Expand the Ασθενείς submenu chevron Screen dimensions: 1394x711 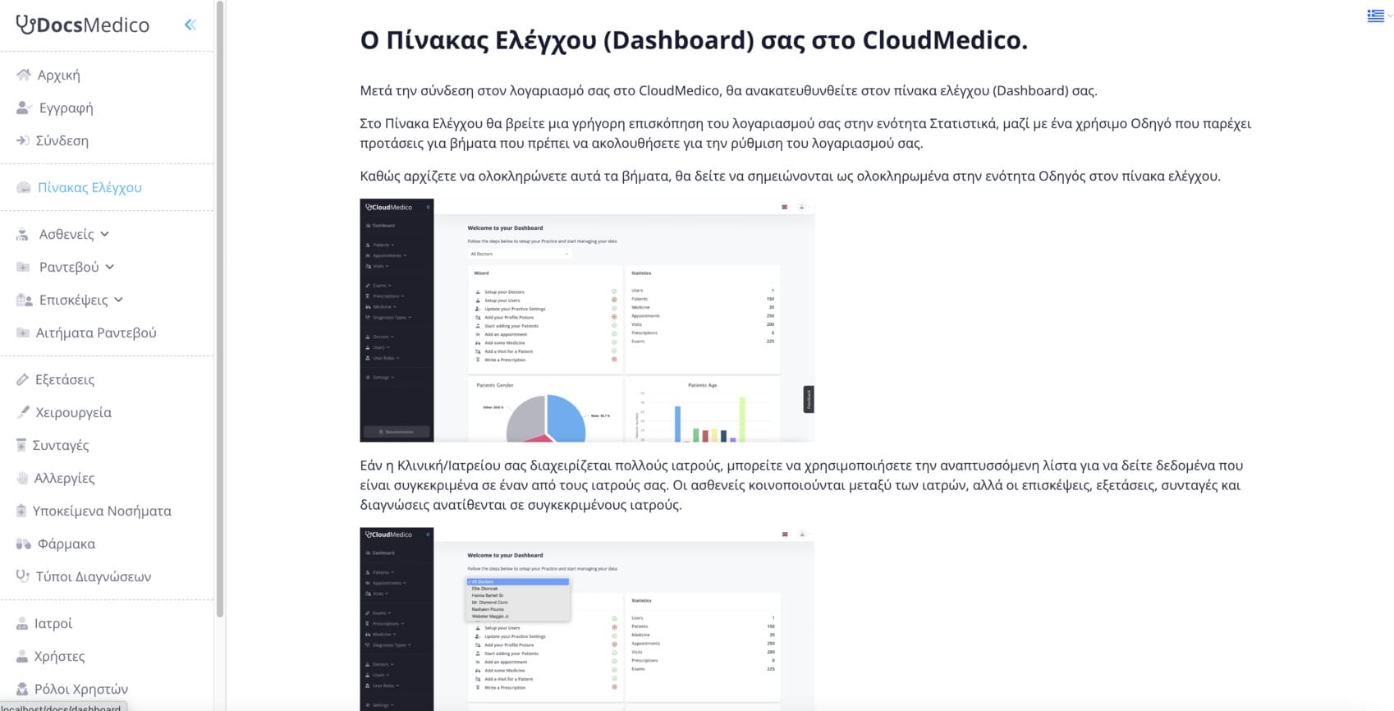105,235
